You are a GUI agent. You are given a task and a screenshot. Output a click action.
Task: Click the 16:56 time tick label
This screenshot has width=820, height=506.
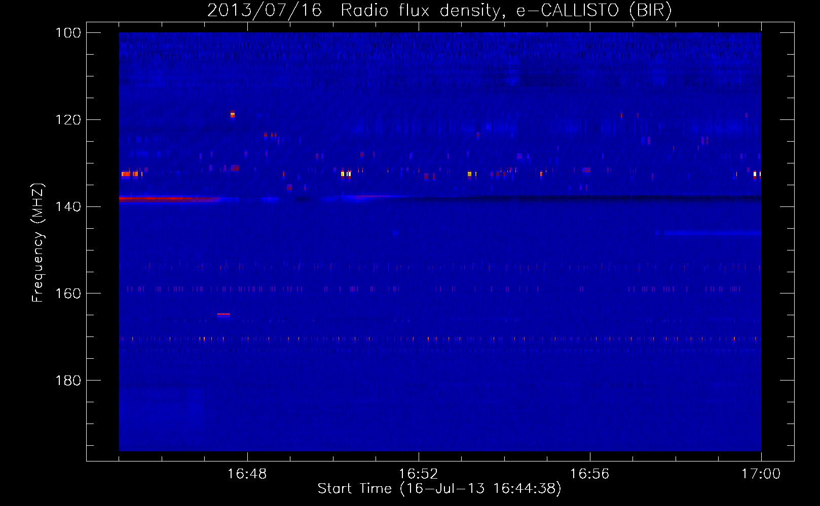point(589,474)
